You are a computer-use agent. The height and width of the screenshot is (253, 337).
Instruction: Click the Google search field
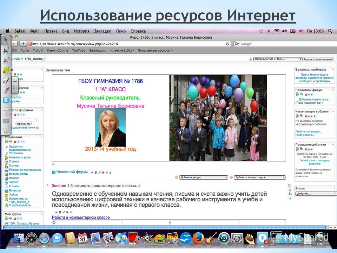[x=285, y=44]
